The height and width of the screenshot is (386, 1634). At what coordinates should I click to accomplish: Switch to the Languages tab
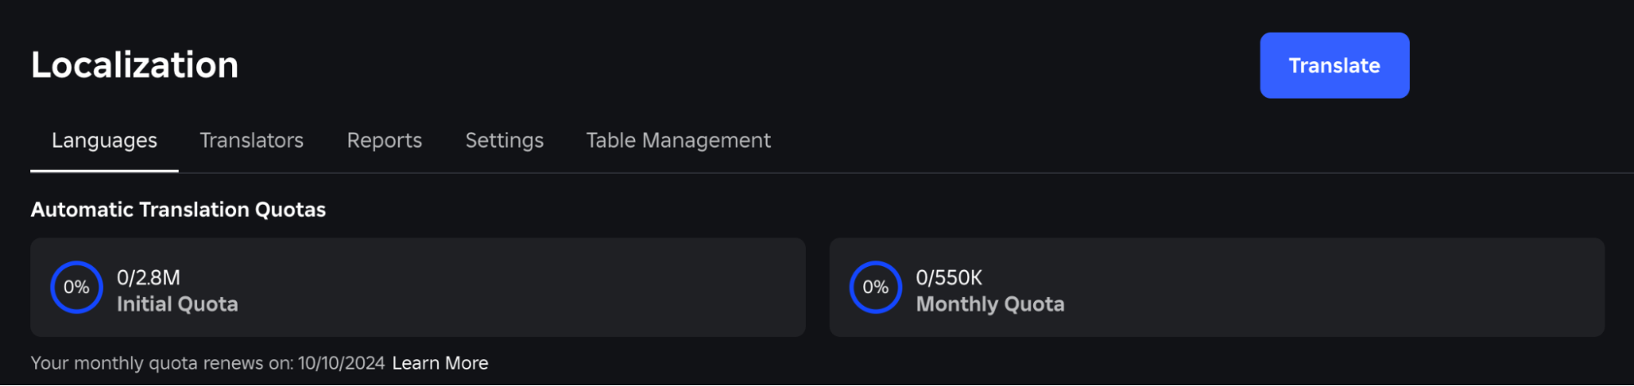point(105,140)
